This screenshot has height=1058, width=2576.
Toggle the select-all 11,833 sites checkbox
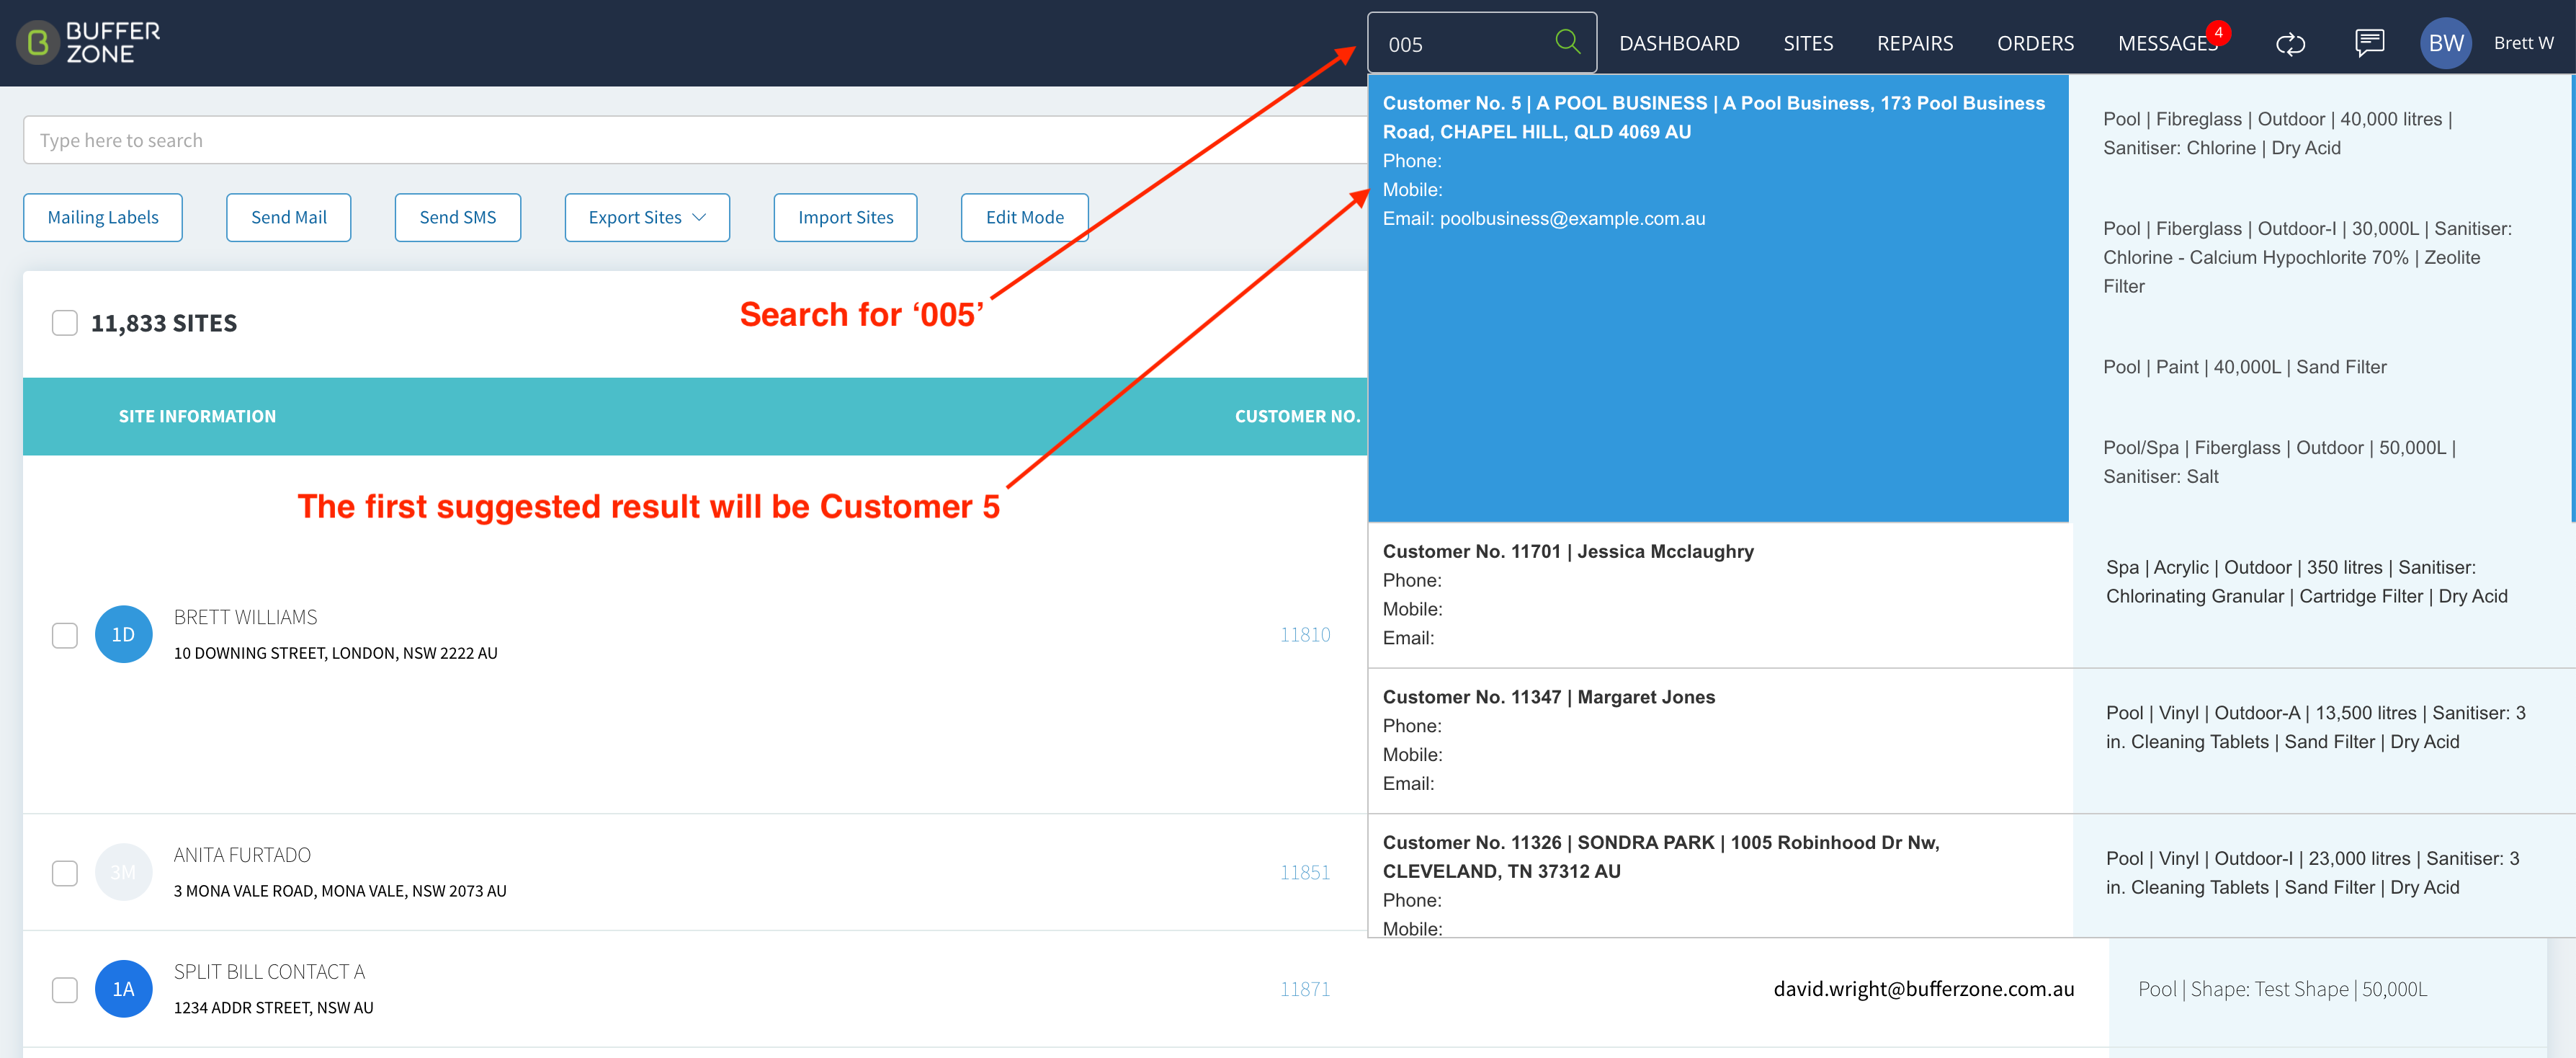[65, 322]
